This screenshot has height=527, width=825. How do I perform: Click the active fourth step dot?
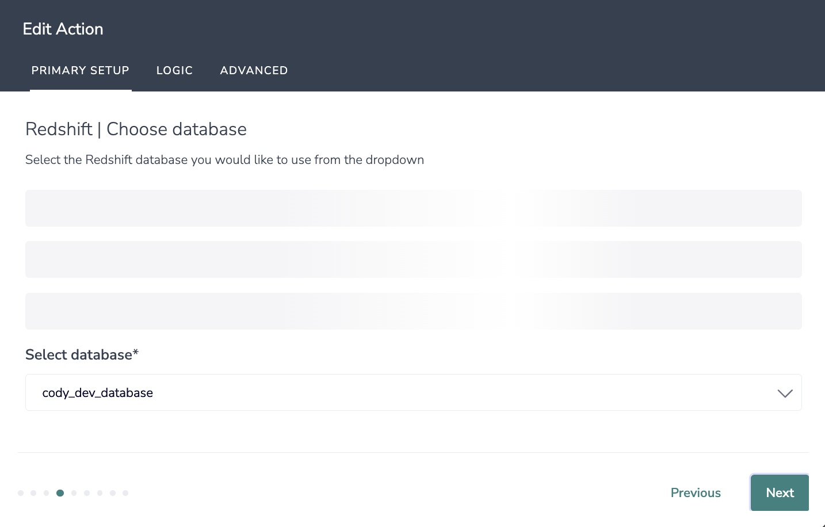pyautogui.click(x=60, y=493)
